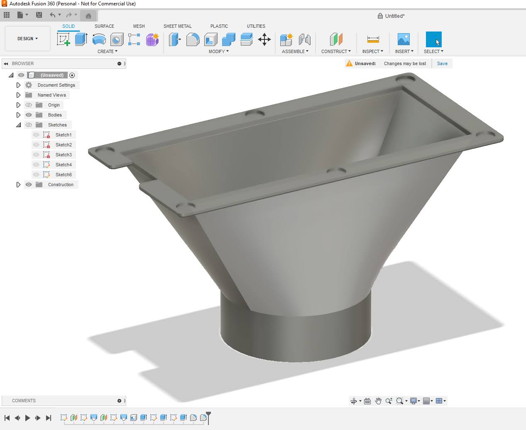Click the Orbit navigation icon
The height and width of the screenshot is (430, 526).
click(x=354, y=401)
